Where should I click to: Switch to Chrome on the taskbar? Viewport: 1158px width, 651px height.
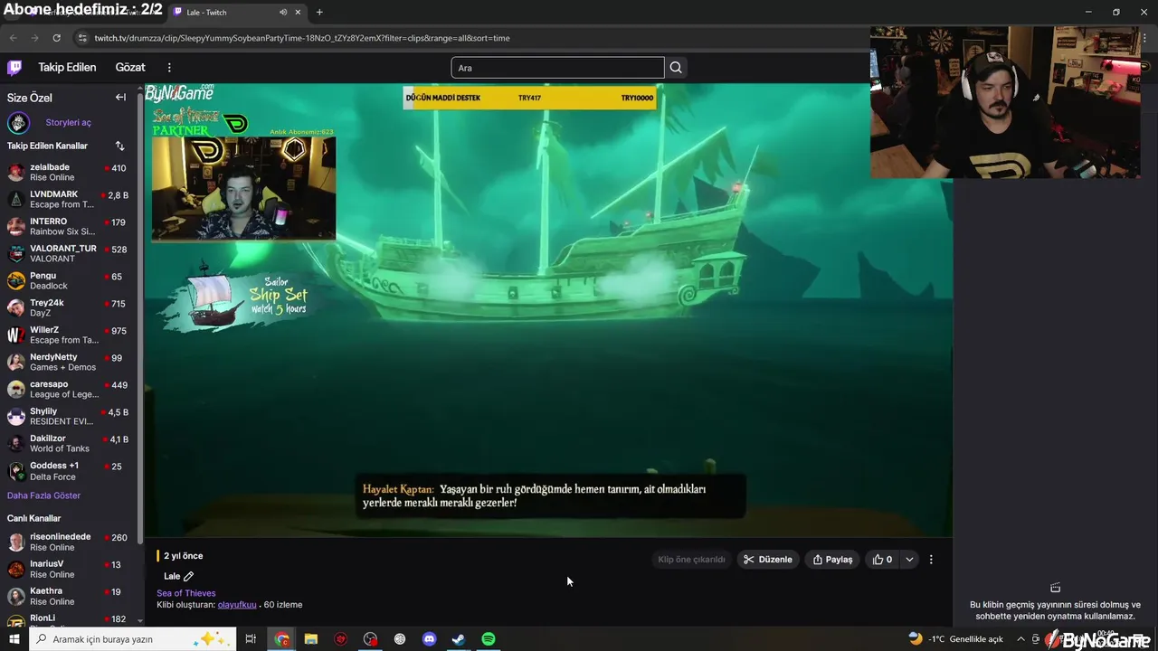tap(282, 639)
